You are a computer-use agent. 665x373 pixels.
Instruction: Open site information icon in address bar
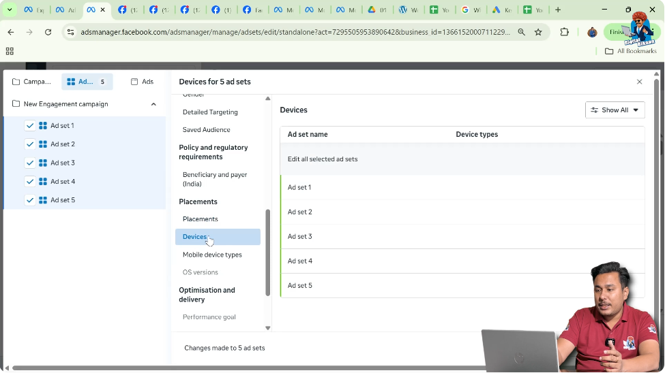click(70, 32)
